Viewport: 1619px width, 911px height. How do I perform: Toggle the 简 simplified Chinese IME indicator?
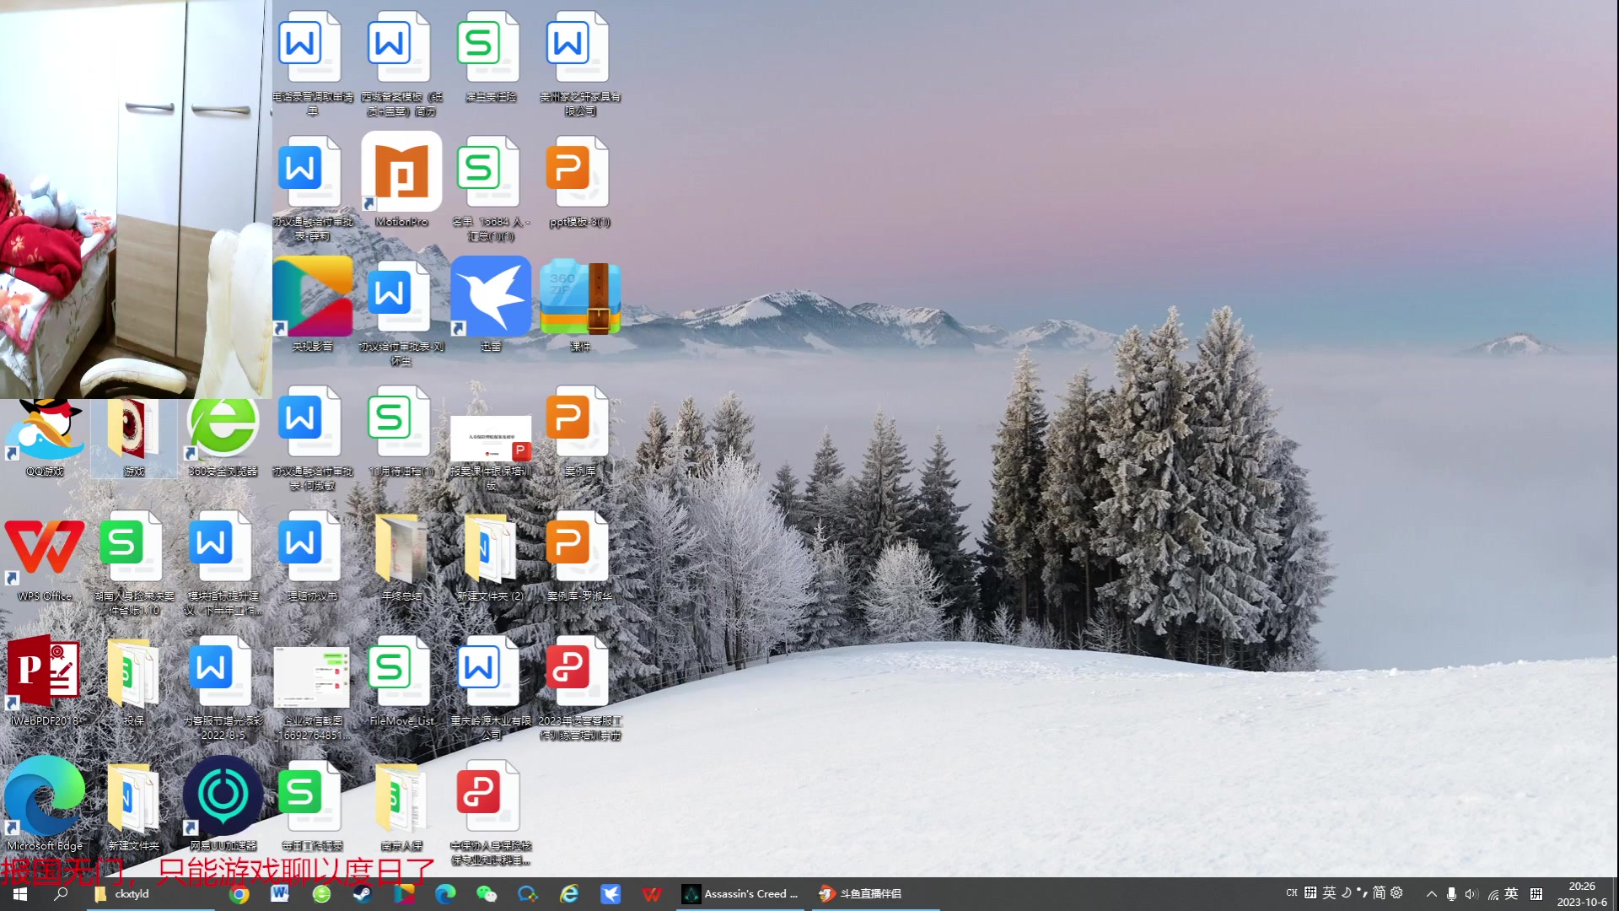(x=1379, y=892)
